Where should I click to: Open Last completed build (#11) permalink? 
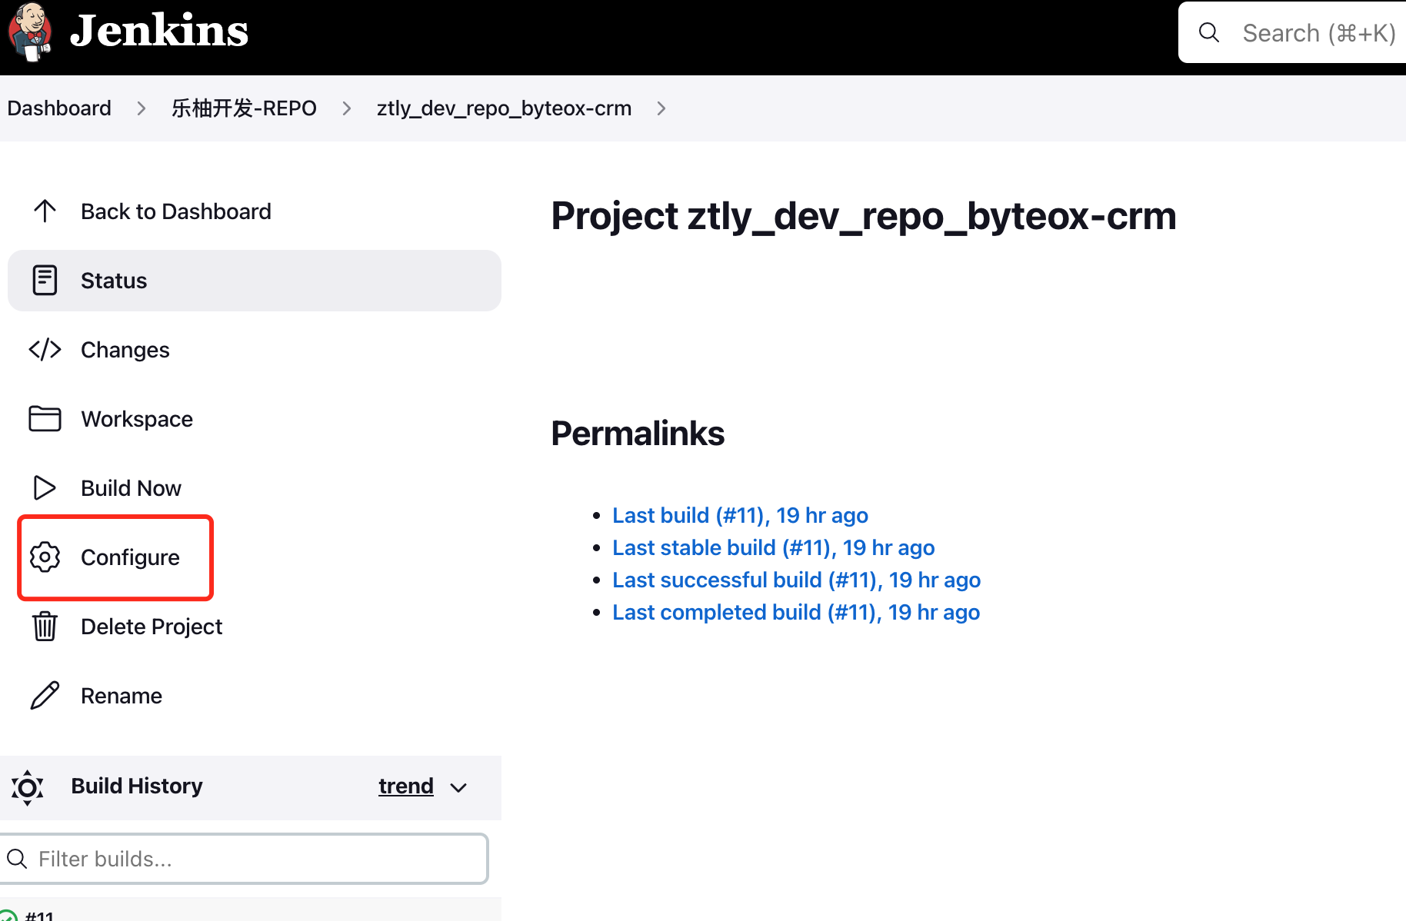(796, 612)
